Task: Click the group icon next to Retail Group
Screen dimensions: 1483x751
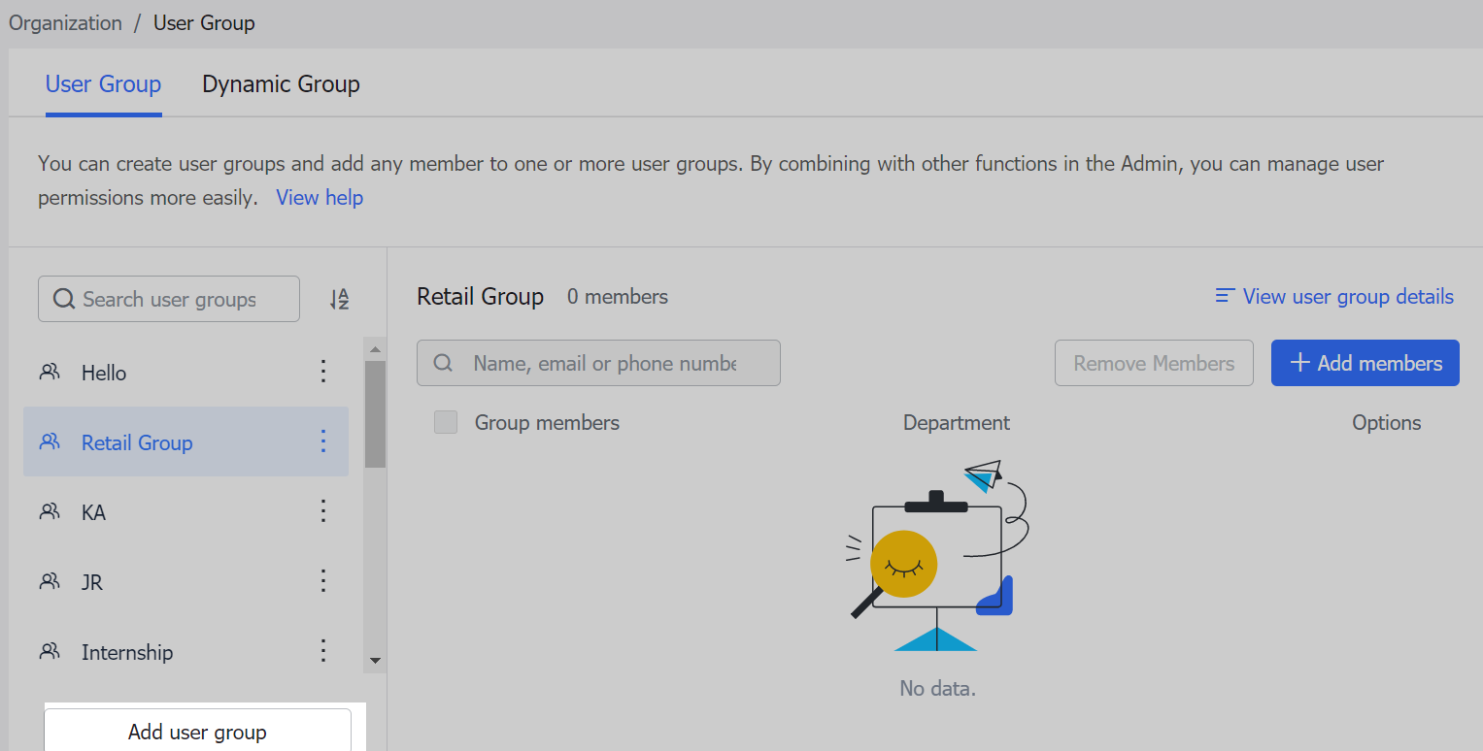Action: coord(50,441)
